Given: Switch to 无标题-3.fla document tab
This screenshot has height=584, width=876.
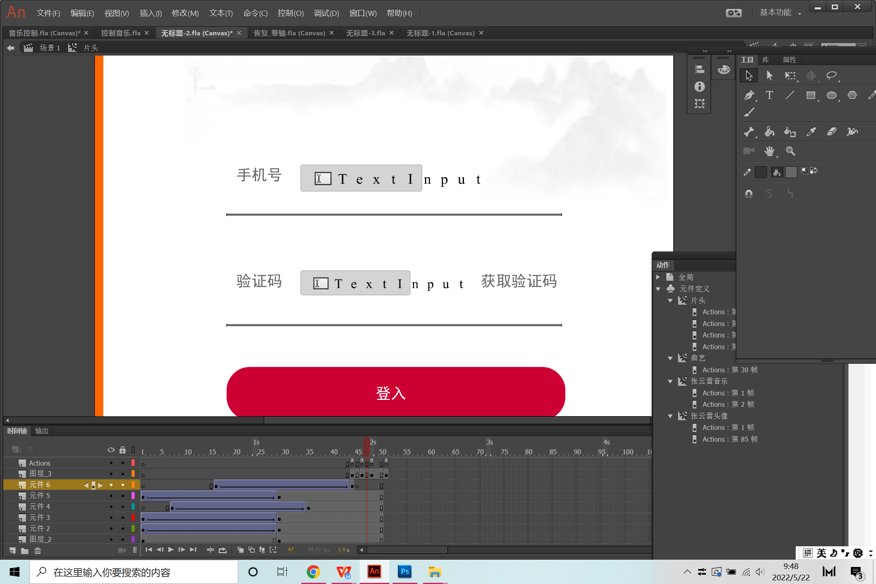Looking at the screenshot, I should coord(365,33).
